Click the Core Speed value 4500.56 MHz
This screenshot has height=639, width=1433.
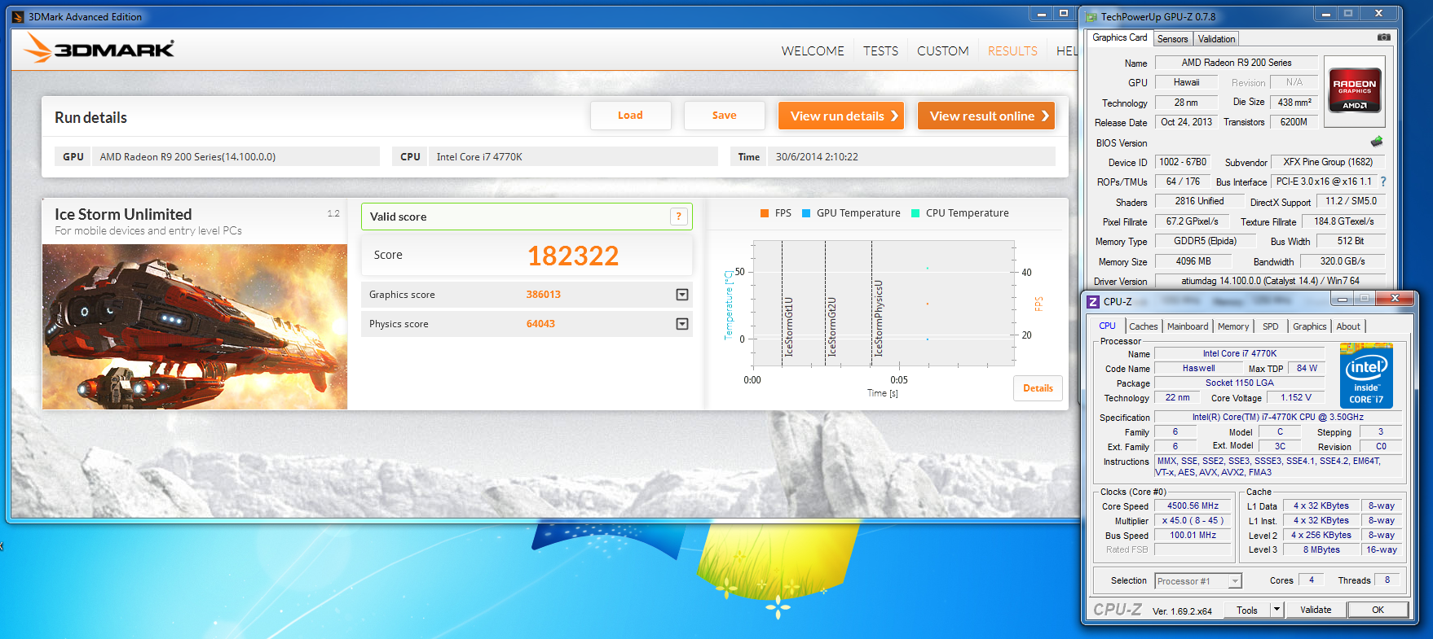(x=1193, y=506)
